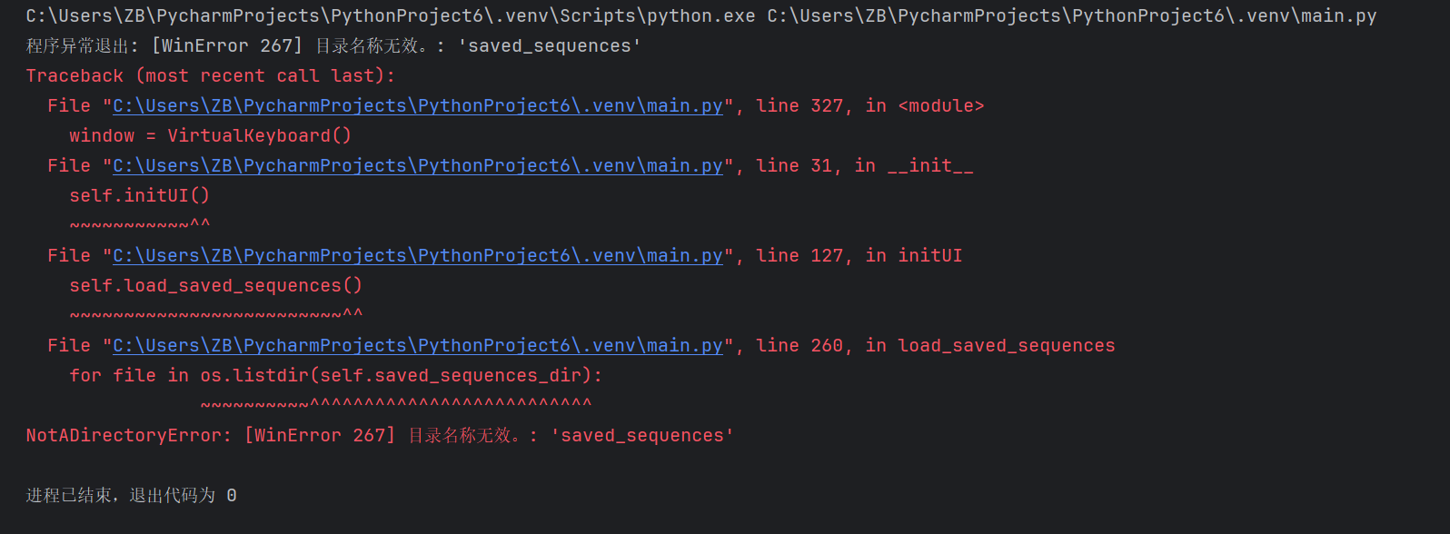Click the "for file in os.listdir" code line

pyautogui.click(x=335, y=376)
